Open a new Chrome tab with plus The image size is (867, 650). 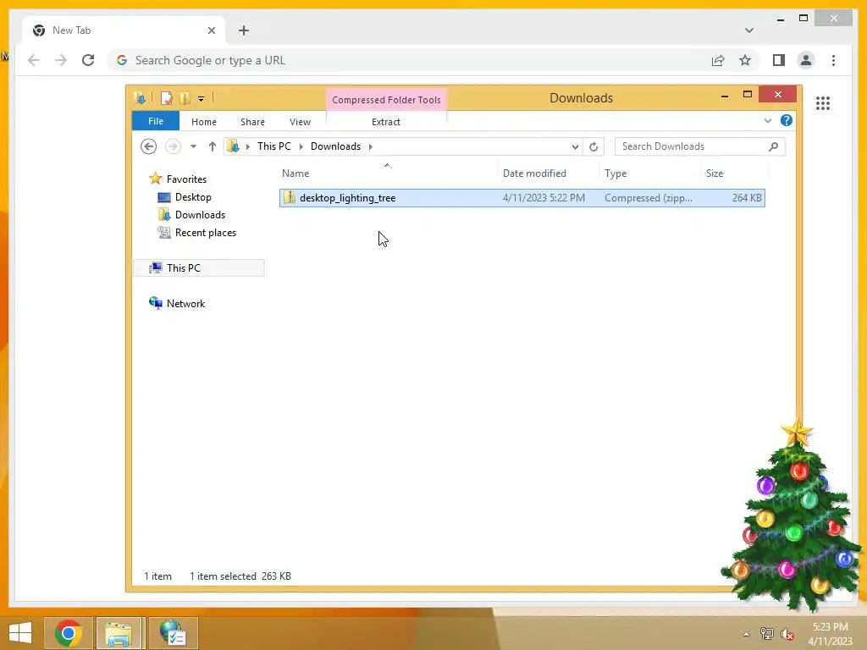click(244, 30)
